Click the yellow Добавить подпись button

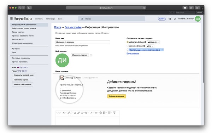(x=117, y=96)
